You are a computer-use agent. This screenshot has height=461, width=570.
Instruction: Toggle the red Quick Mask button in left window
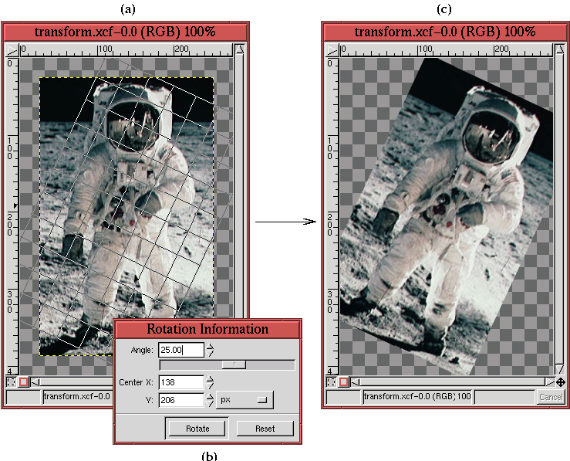pos(23,381)
